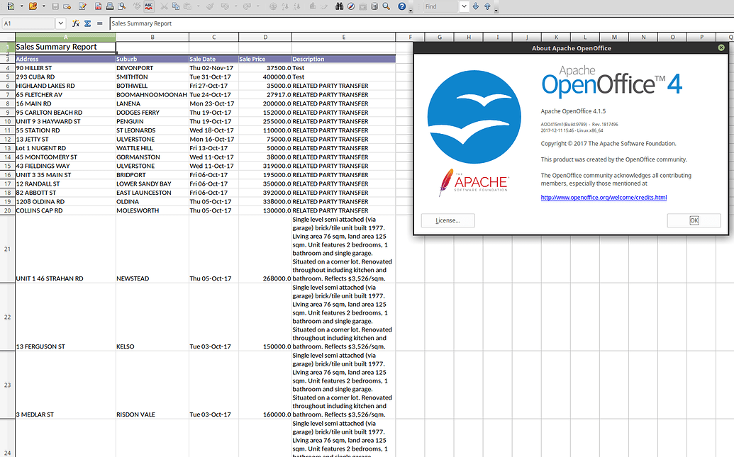734x457 pixels.
Task: Close the About Apache OpenOffice dialog
Action: [x=721, y=47]
